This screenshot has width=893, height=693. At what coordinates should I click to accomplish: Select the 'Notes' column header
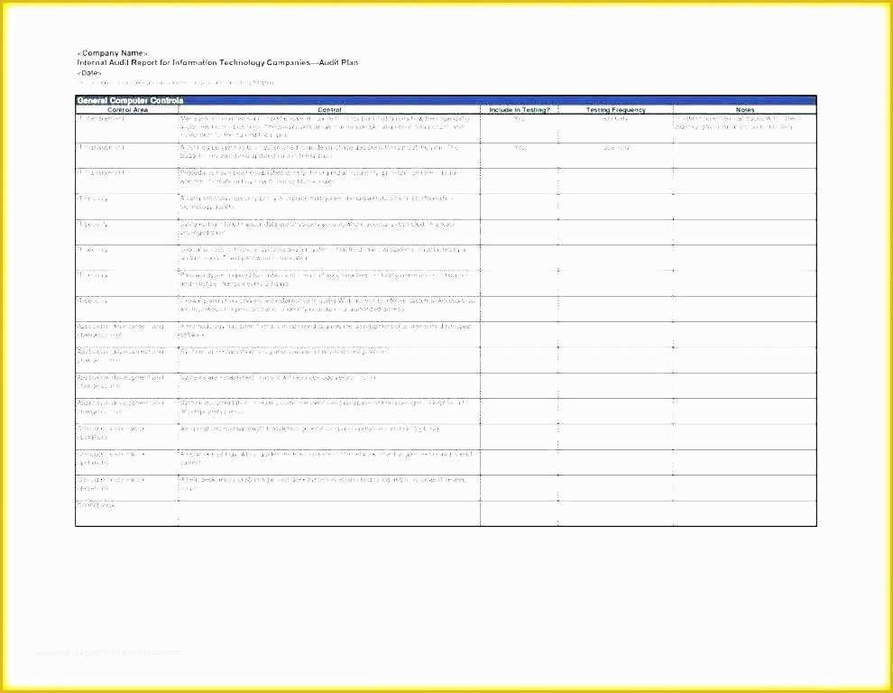point(745,109)
